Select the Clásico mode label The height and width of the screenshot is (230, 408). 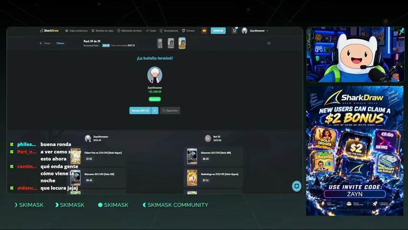pos(60,43)
